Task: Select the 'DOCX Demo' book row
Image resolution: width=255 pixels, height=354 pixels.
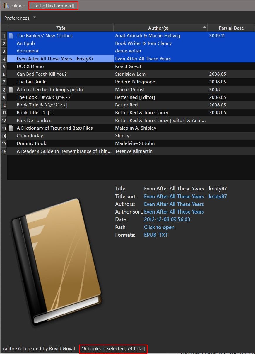Action: coord(30,67)
